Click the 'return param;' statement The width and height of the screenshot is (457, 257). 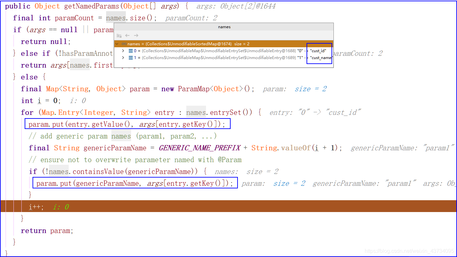(x=47, y=231)
